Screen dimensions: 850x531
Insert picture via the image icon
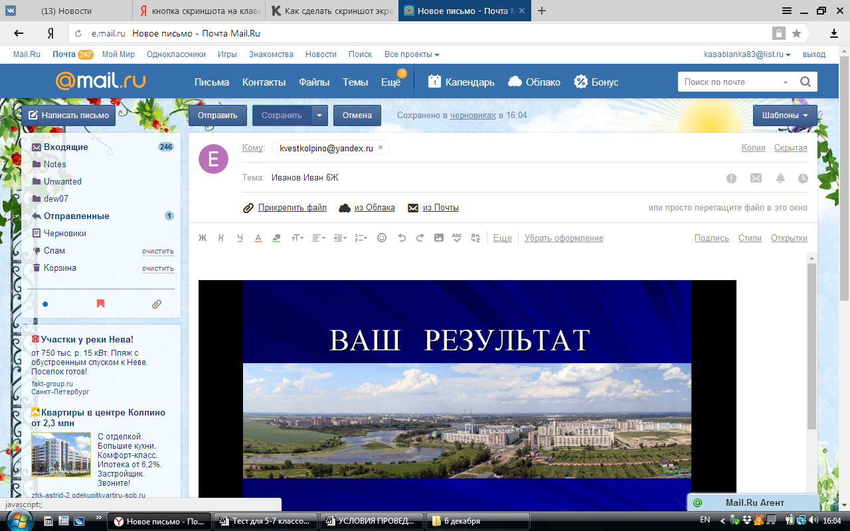tap(438, 238)
